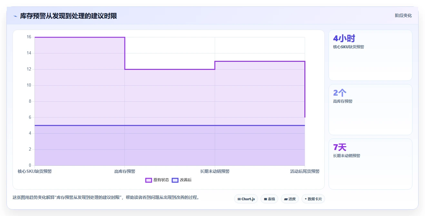This screenshot has height=216, width=425.
Task: Click the 核心SKU缺货预警 x-axis label
Action: pyautogui.click(x=35, y=171)
